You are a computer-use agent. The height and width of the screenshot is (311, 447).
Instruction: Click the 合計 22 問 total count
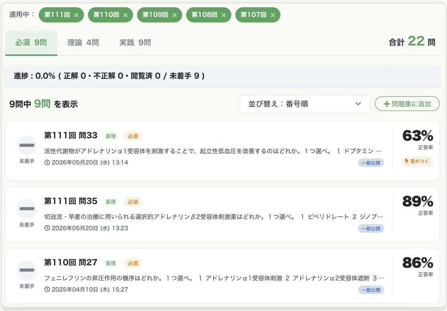pos(412,42)
